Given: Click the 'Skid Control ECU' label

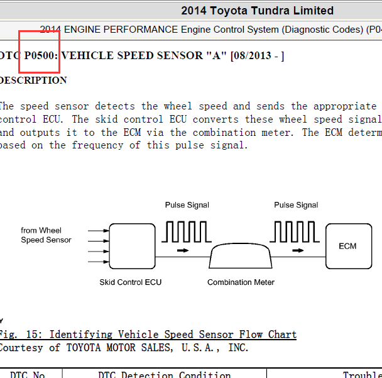Looking at the screenshot, I should [130, 282].
